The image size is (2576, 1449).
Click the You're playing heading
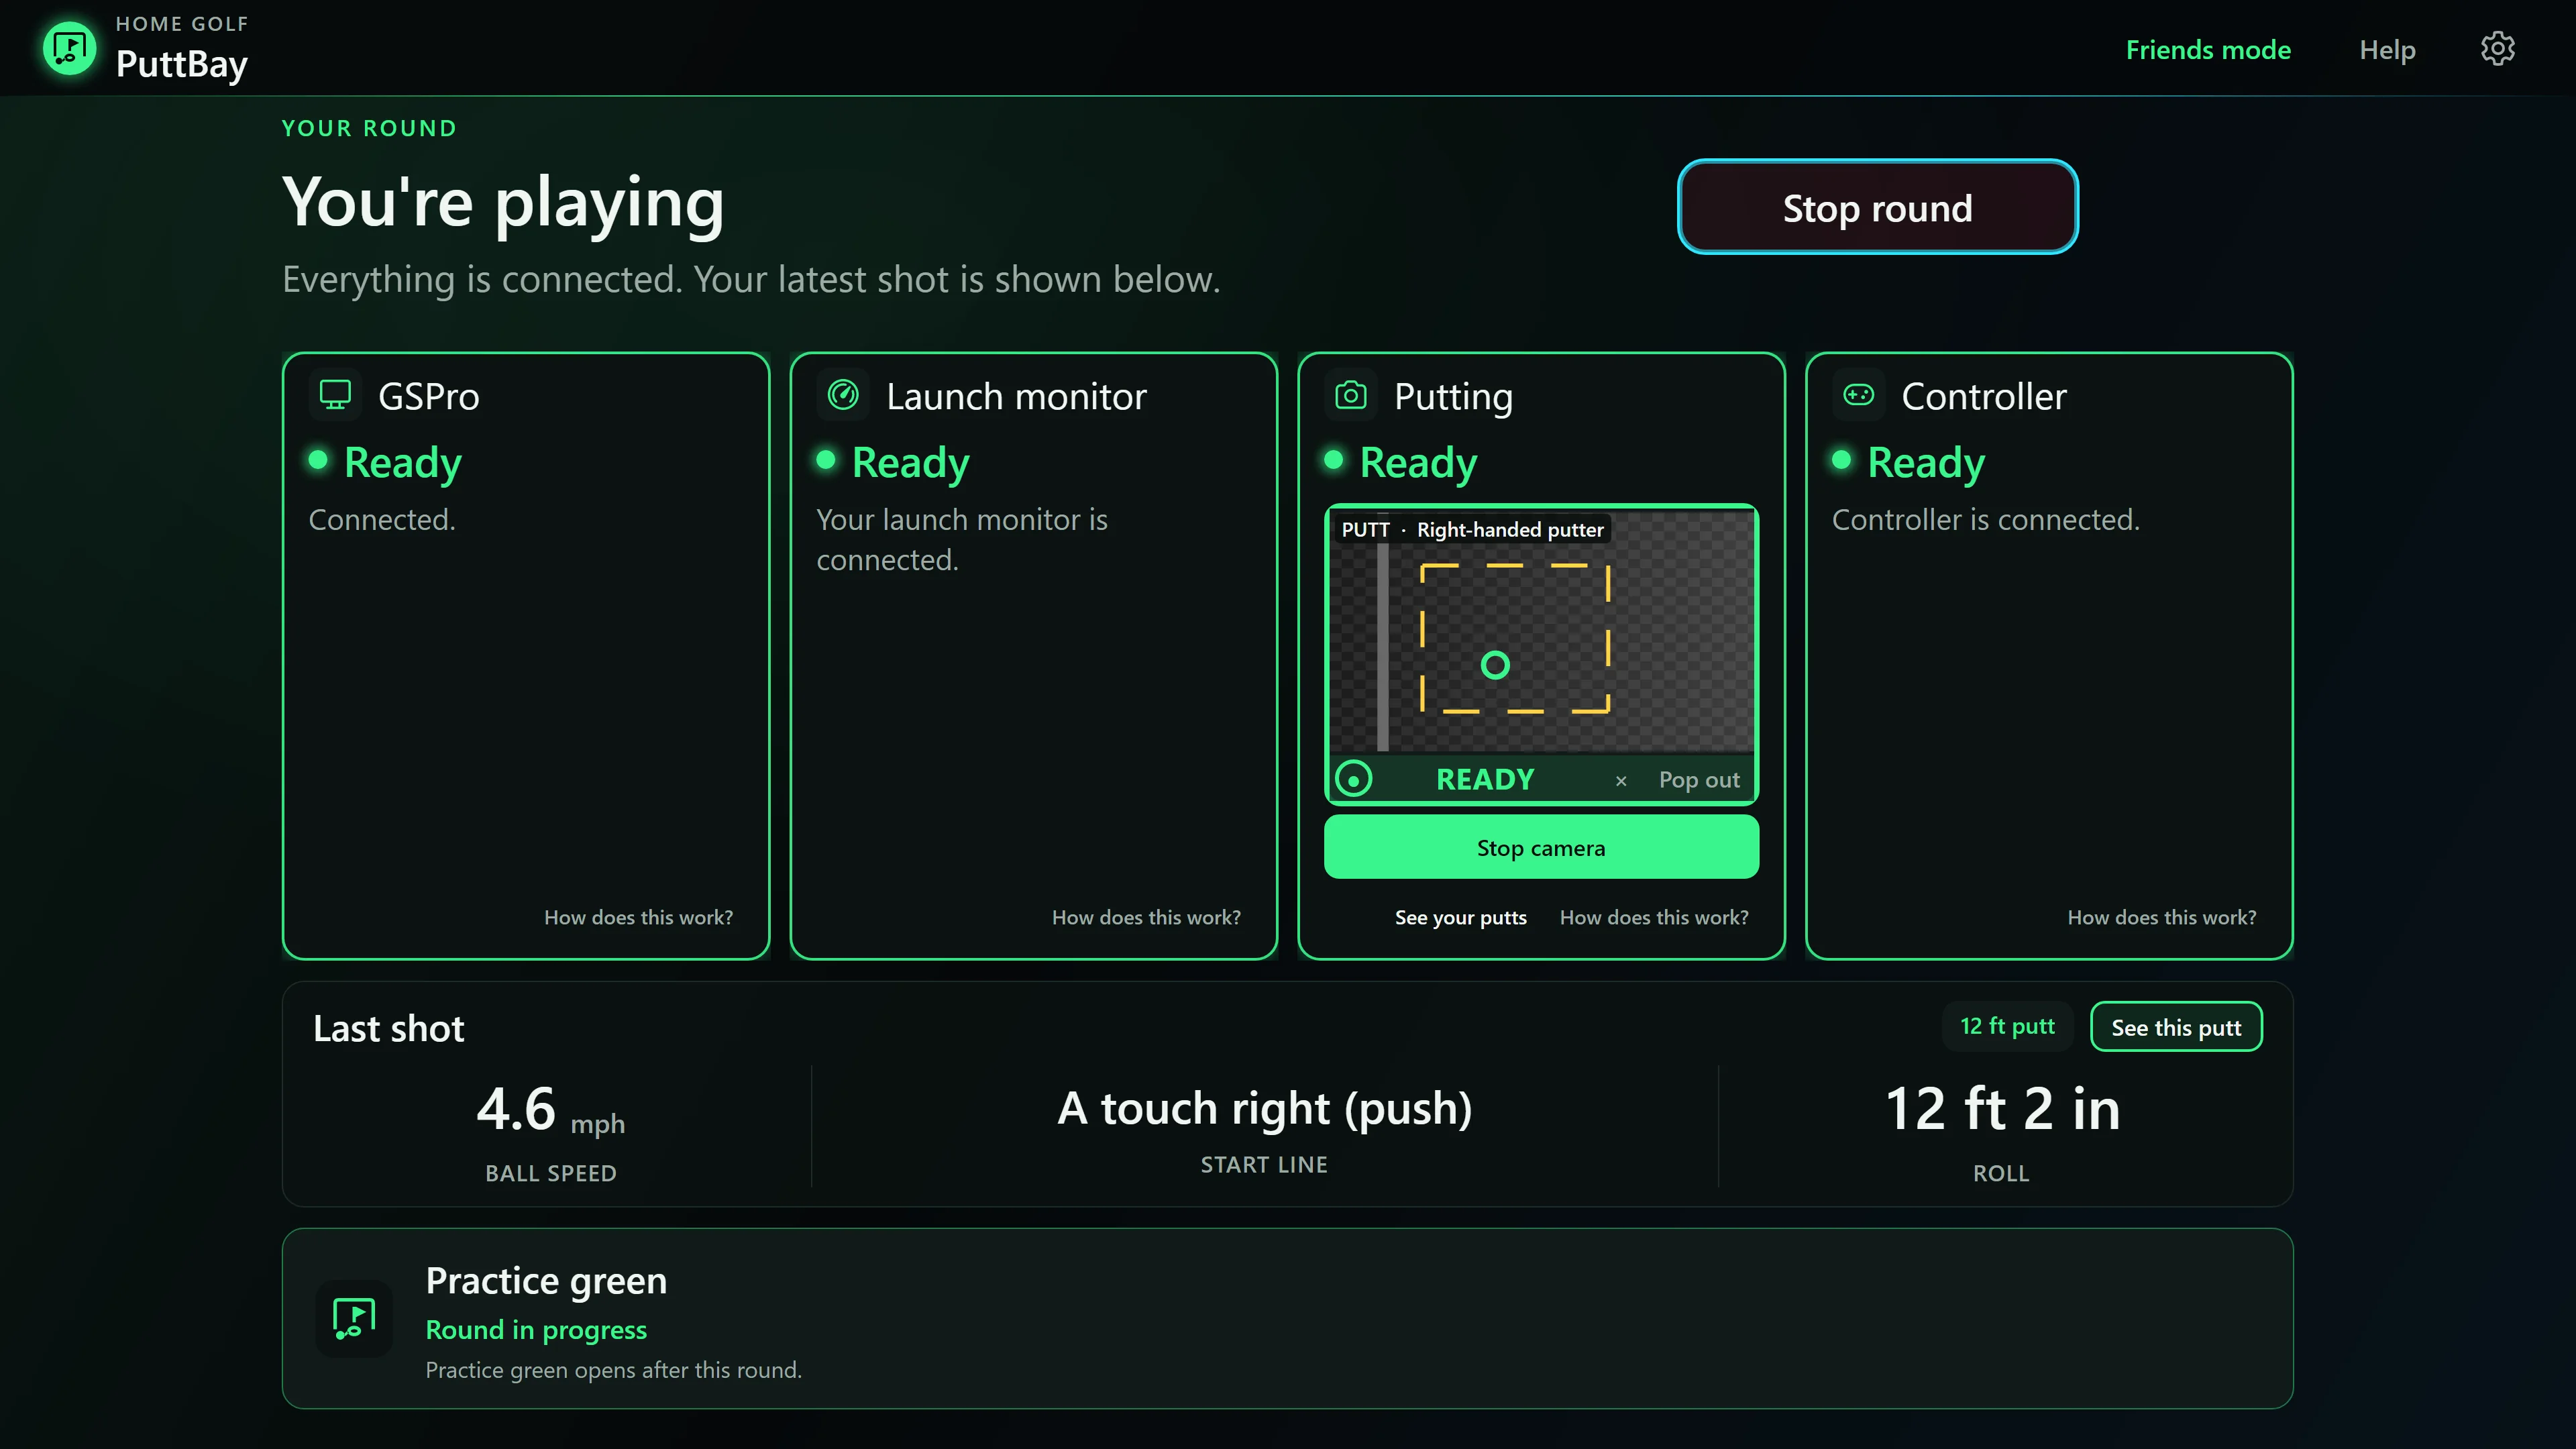pyautogui.click(x=503, y=203)
